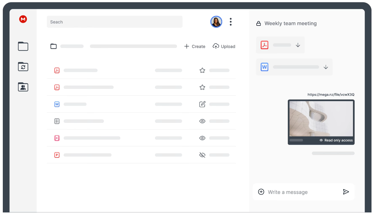Click the Create button
Viewport: 375px width, 217px height.
[195, 47]
